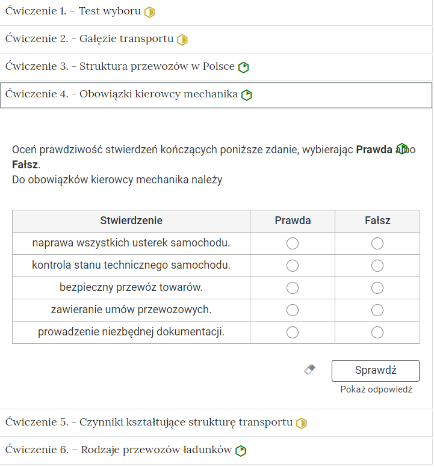
Task: Click yellow icon beside Czynniki kształtujące strukturę transportu
Action: (x=302, y=423)
